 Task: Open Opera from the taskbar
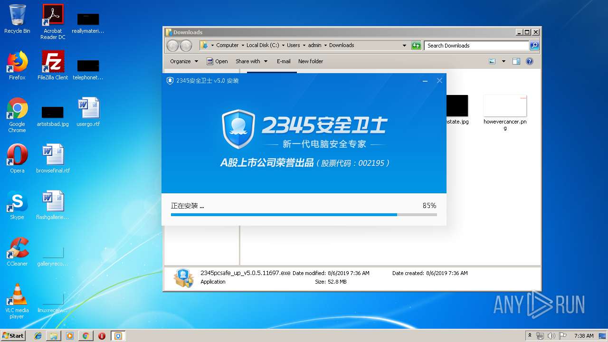(x=102, y=336)
